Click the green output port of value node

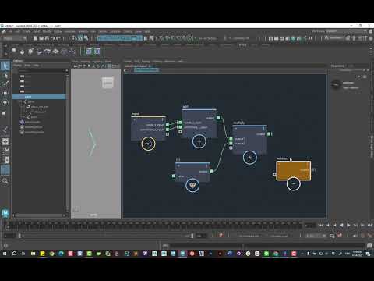click(212, 171)
